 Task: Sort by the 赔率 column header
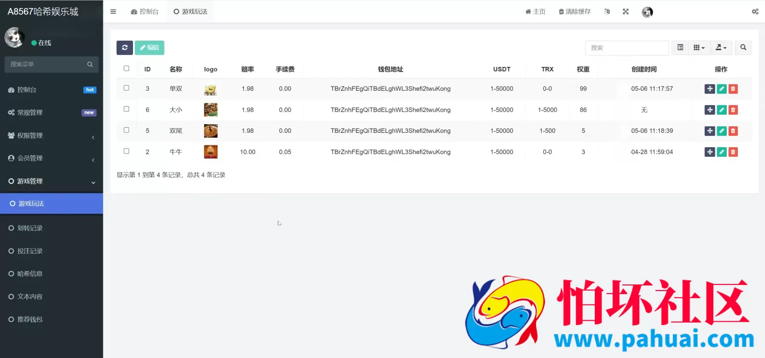[x=248, y=69]
